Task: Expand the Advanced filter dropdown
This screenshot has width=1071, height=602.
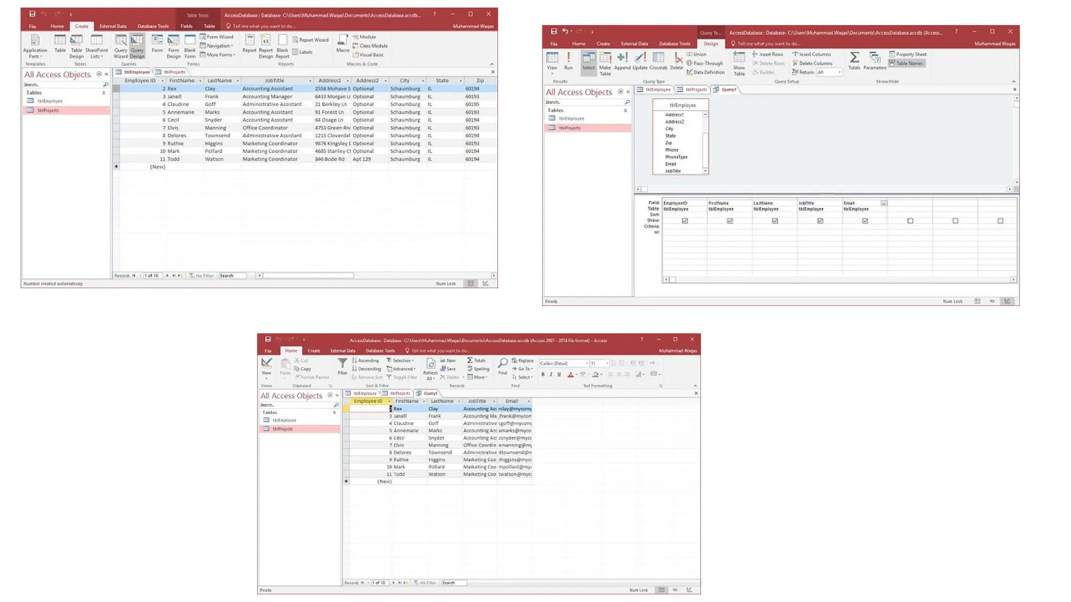Action: pyautogui.click(x=401, y=369)
